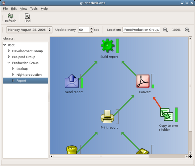Viewport: 195px width, 166px height.
Task: Open the View menu
Action: [x=24, y=9]
